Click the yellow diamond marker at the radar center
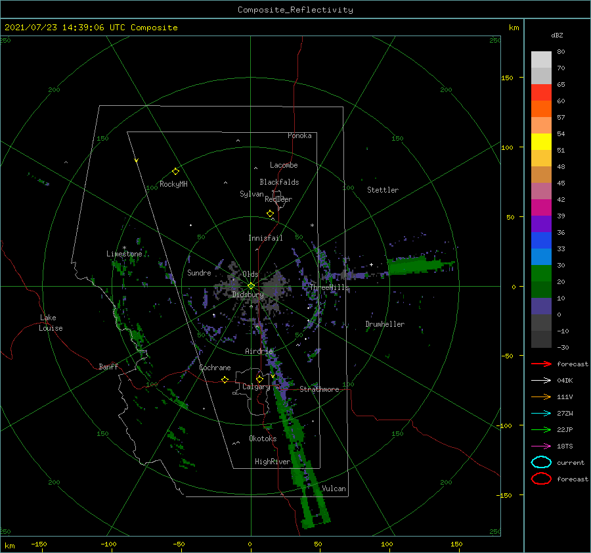The image size is (591, 553). 251,286
